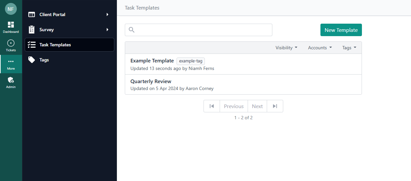This screenshot has height=181, width=411.
Task: Go to Tickets via sidebar icon
Action: tap(11, 43)
